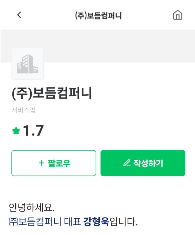Tap the back arrow in the header
Screen dimensions: 195x235
[x=19, y=15]
